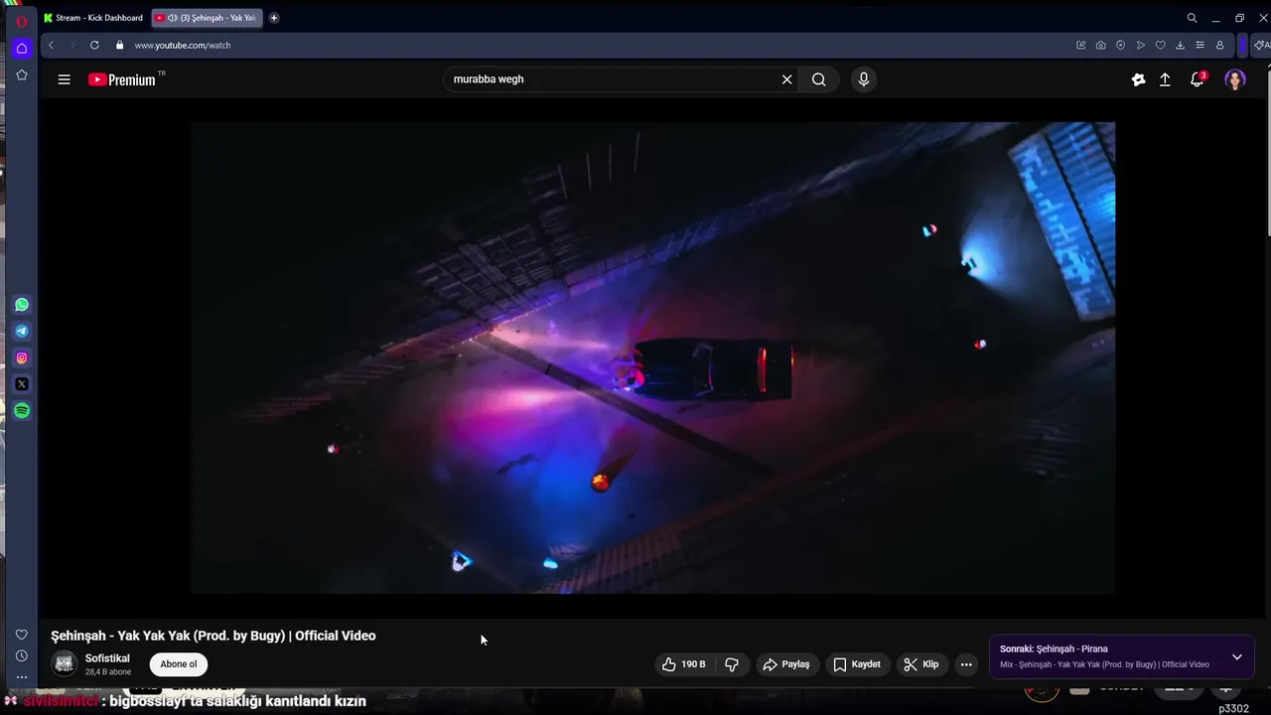Open X (Twitter) in the Opera sidebar
The image size is (1271, 715).
22,384
